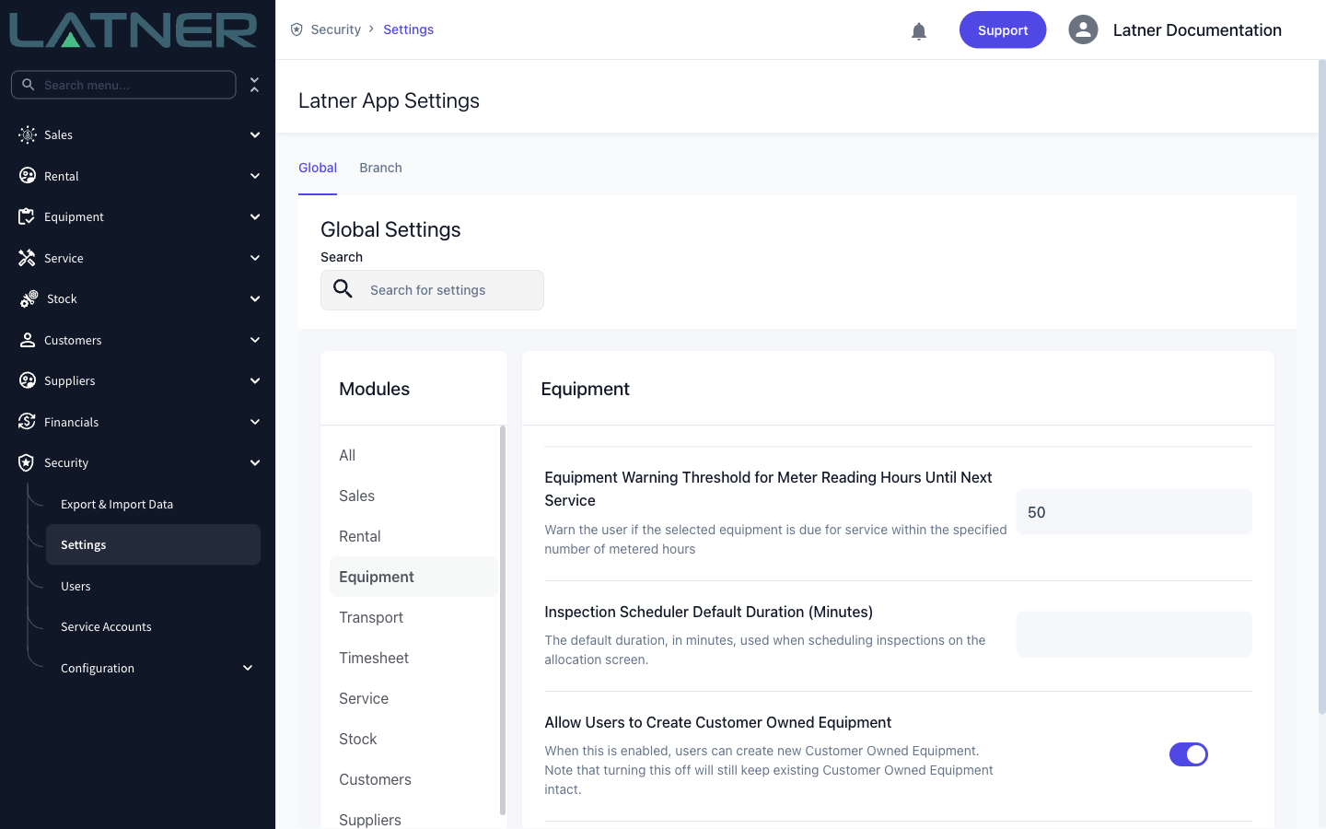The image size is (1326, 829).
Task: Click the Stock sidebar icon
Action: [29, 298]
